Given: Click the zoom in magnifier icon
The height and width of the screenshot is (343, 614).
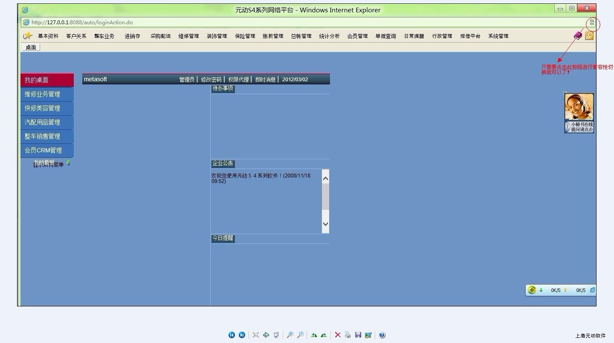Looking at the screenshot, I should pyautogui.click(x=290, y=335).
